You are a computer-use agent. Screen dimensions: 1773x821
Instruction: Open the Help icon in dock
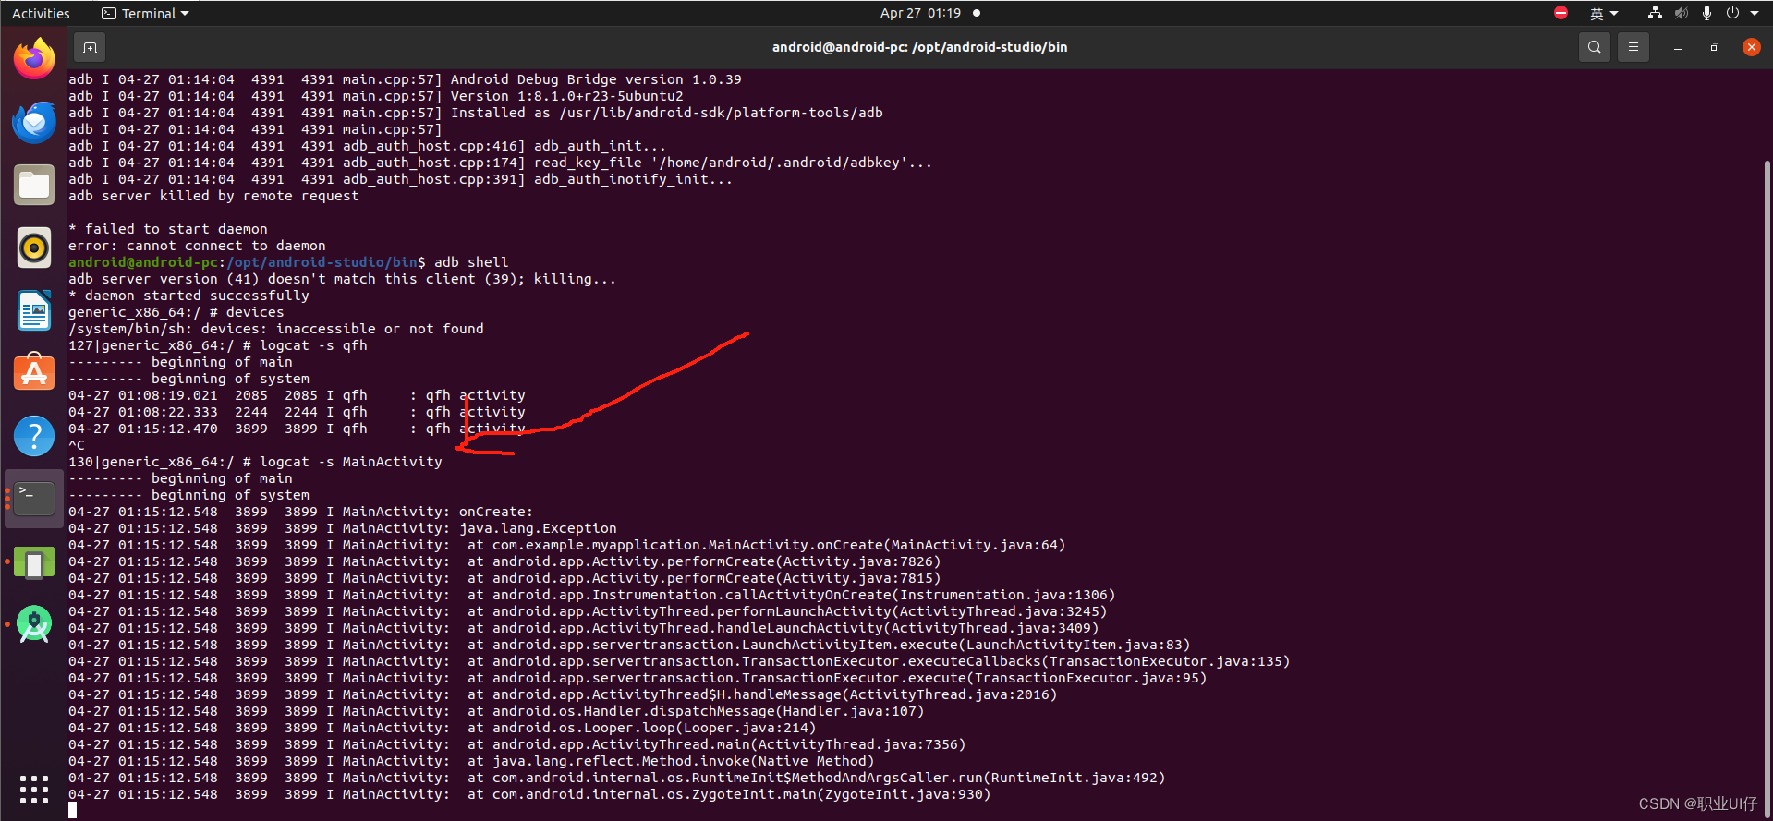(34, 436)
